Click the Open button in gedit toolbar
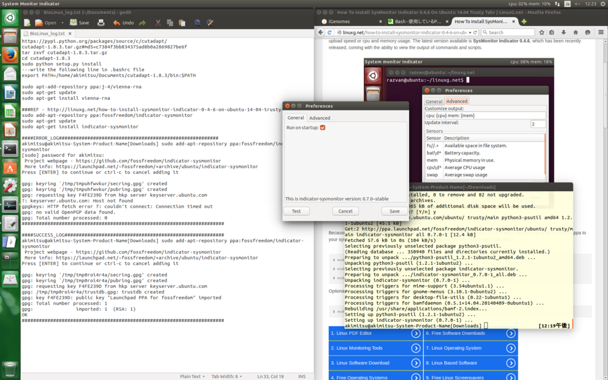Viewport: 608px width, 380px height. point(46,23)
